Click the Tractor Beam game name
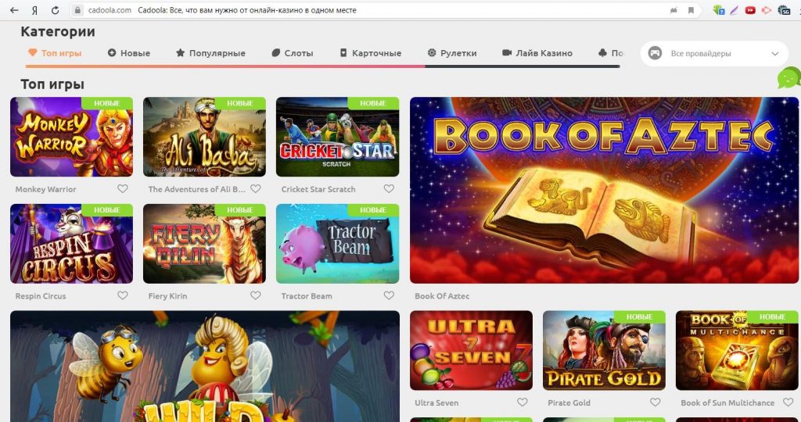801x422 pixels. click(307, 296)
